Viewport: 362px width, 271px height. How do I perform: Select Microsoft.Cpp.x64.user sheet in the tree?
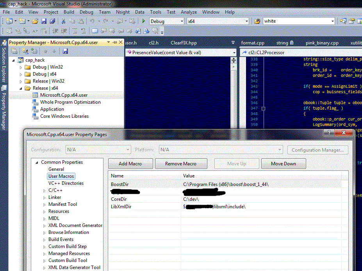64,95
